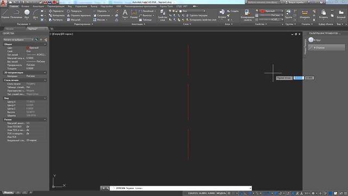This screenshot has height=196, width=348.
Task: Collapse the Разное section in Properties
Action: click(45, 120)
